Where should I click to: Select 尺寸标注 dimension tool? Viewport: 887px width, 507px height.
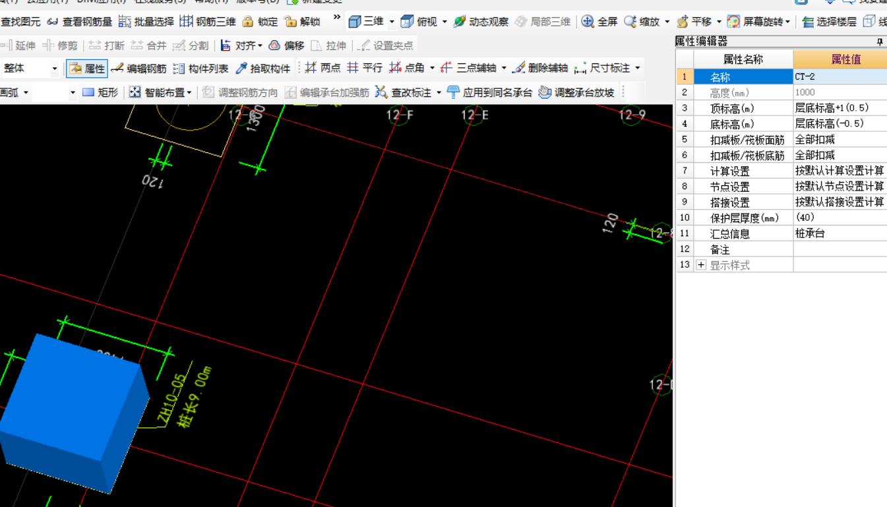pos(602,68)
